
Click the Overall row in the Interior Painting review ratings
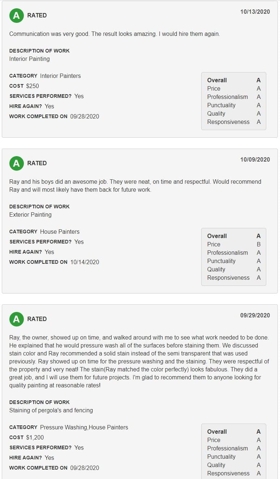pyautogui.click(x=233, y=80)
